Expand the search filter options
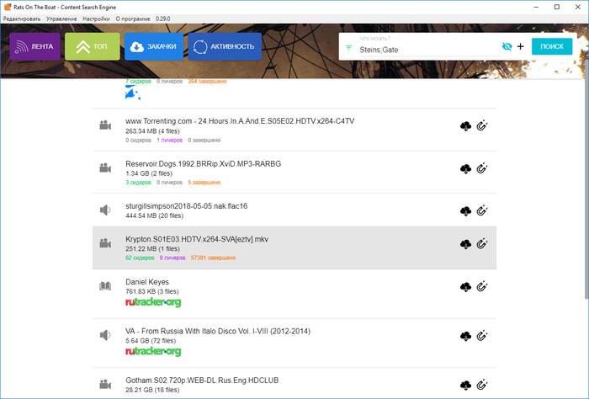 [x=348, y=48]
